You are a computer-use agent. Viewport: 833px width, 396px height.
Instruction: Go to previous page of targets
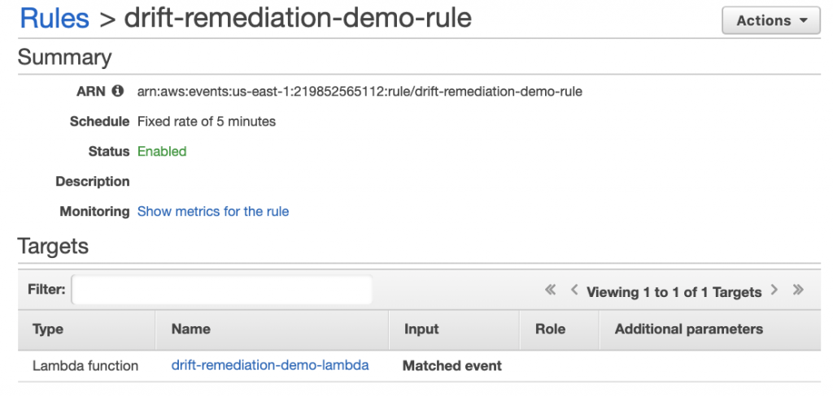(574, 290)
